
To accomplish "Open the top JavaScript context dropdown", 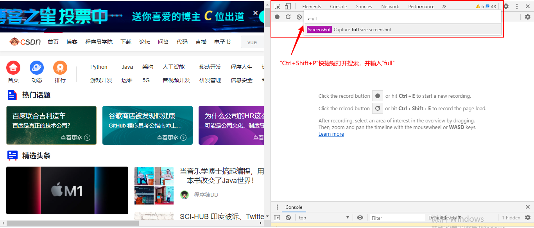I will [x=324, y=218].
